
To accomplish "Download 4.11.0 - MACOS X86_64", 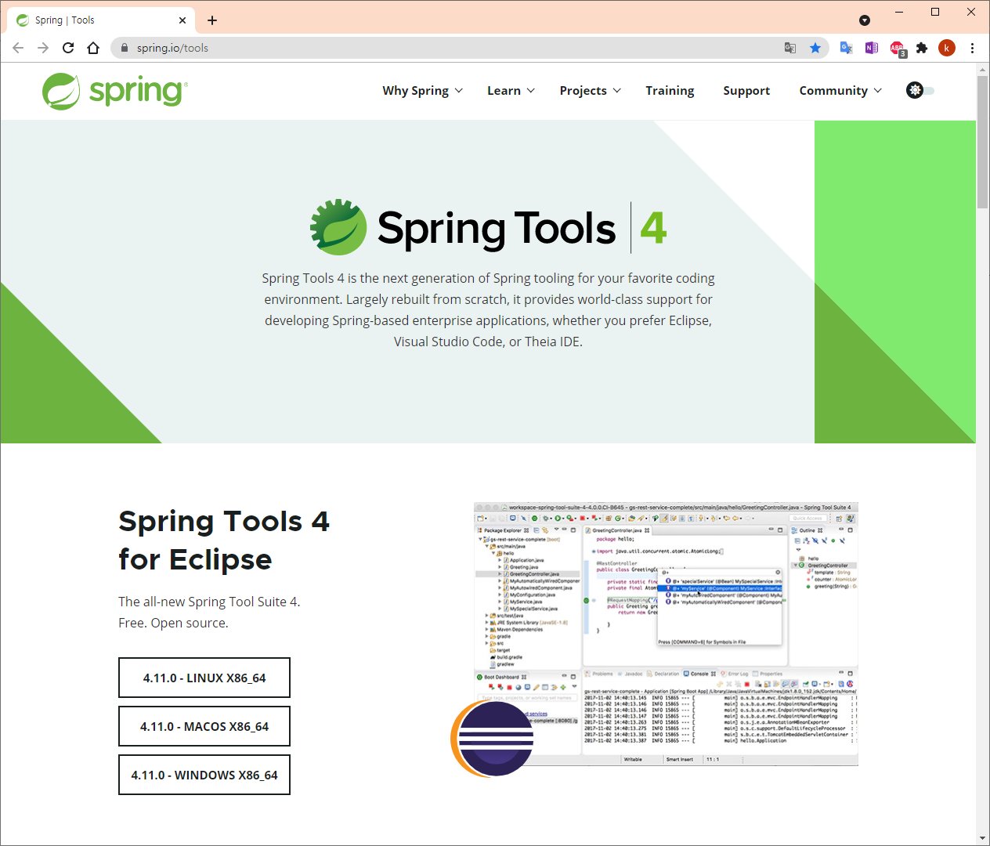I will (x=204, y=726).
